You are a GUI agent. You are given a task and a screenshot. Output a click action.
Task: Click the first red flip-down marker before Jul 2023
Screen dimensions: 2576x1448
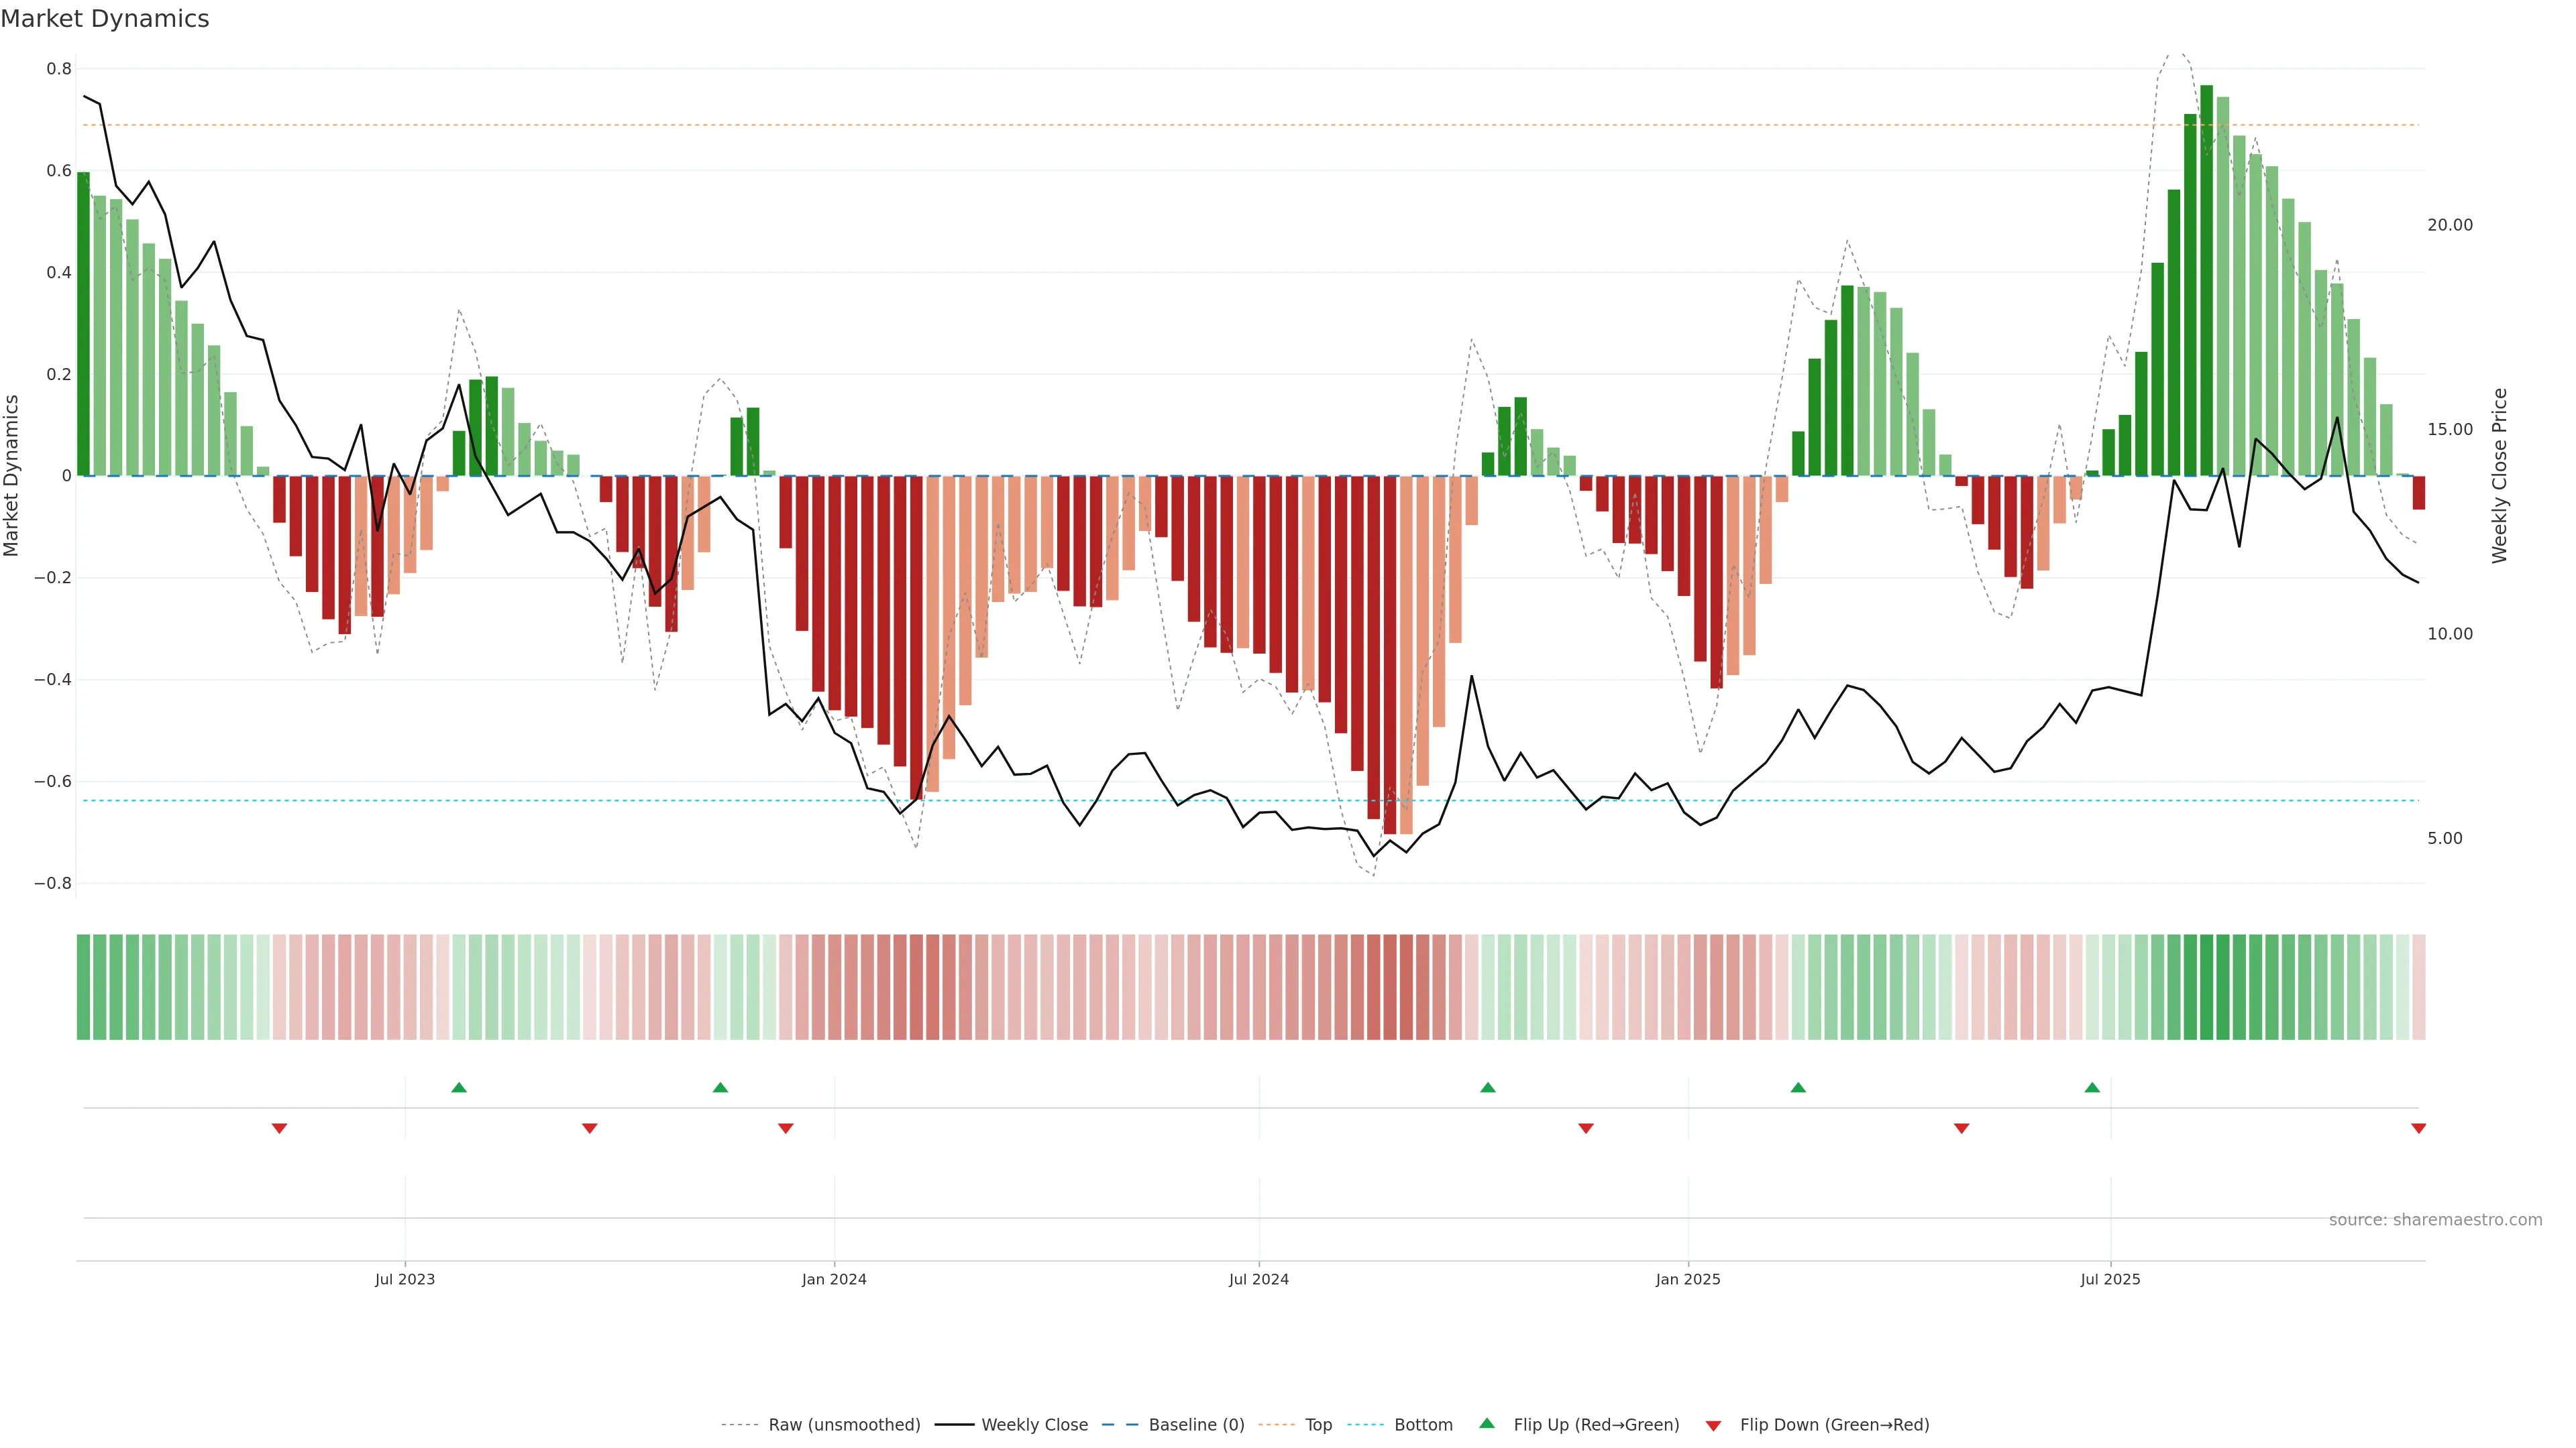coord(280,1128)
